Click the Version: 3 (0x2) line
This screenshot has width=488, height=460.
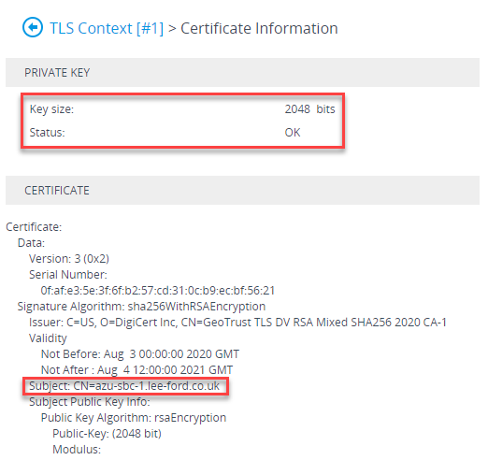tap(69, 259)
